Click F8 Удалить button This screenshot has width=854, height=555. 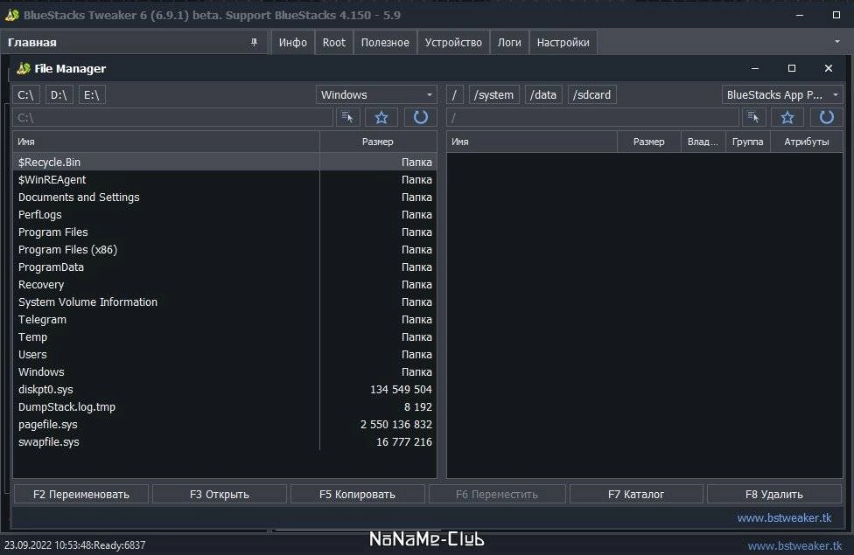pos(774,494)
